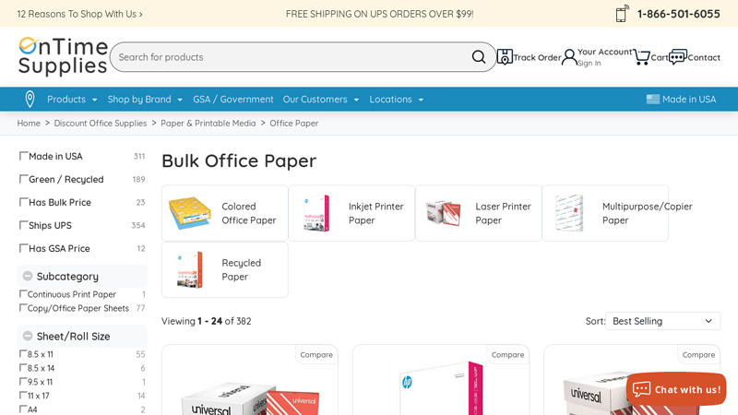The width and height of the screenshot is (738, 415).
Task: Open the Shop by Brand dropdown
Action: pyautogui.click(x=145, y=100)
